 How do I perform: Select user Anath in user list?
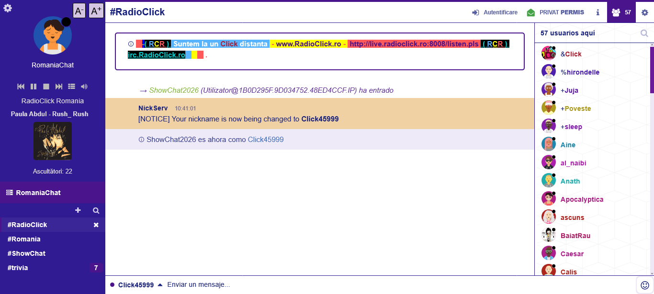point(570,181)
